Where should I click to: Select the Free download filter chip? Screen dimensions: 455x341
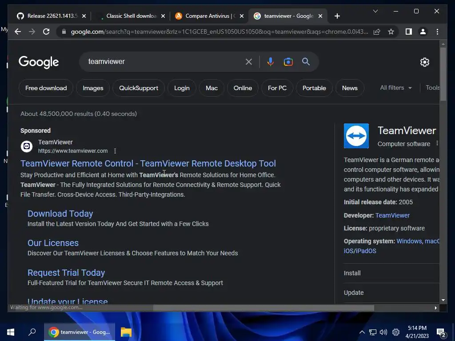pos(46,88)
